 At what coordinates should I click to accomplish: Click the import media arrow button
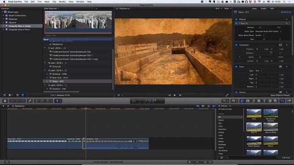[5, 101]
